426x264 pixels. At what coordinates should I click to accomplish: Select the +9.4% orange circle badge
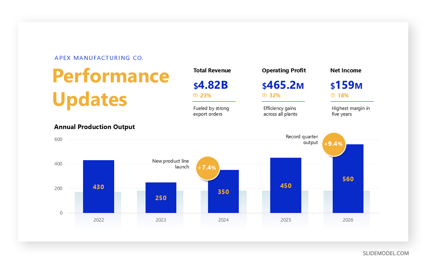[334, 144]
